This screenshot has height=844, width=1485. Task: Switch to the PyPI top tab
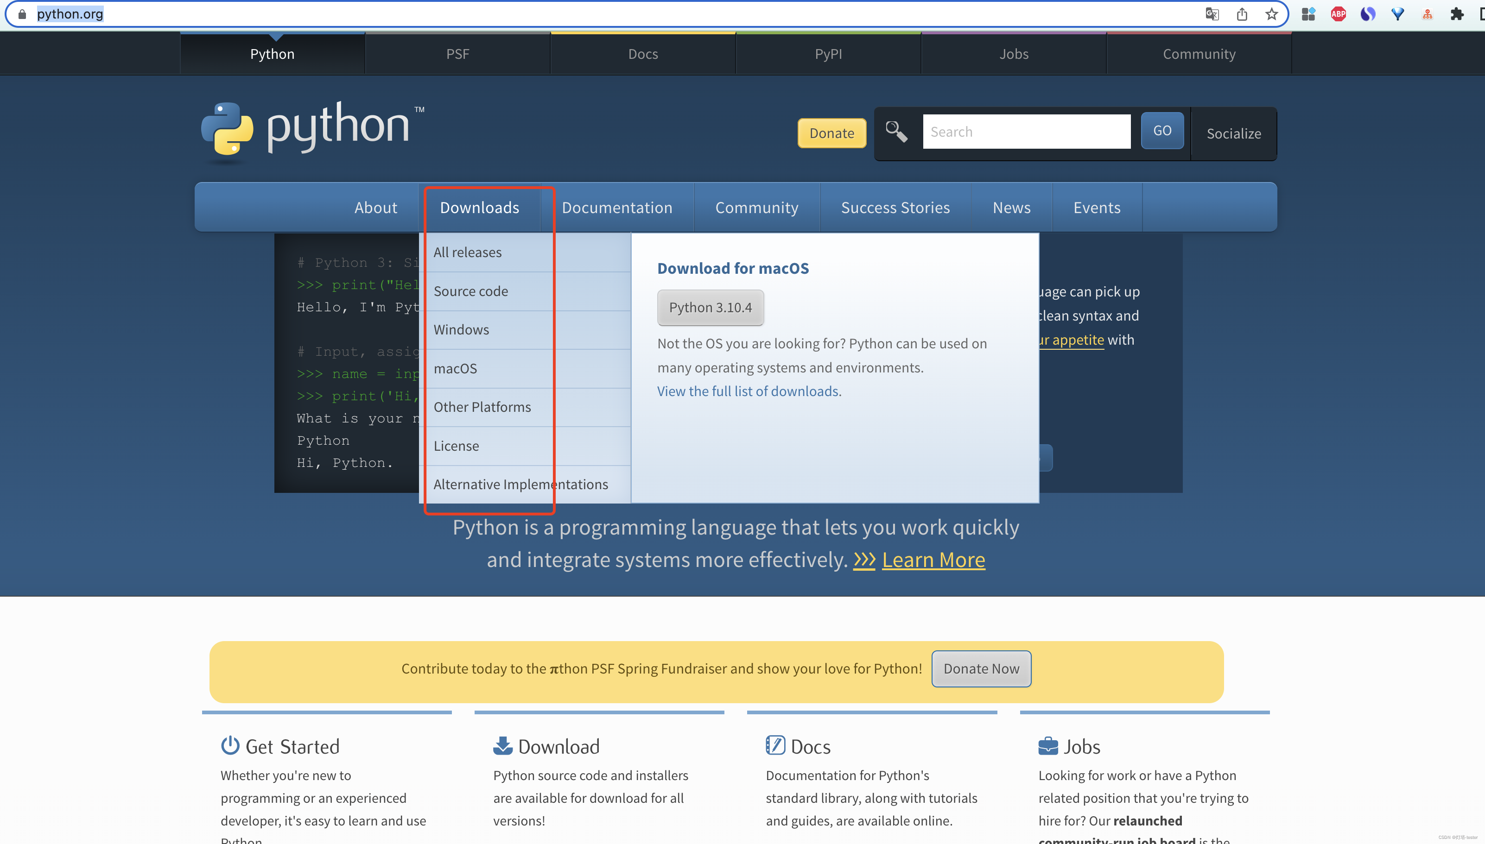click(827, 54)
